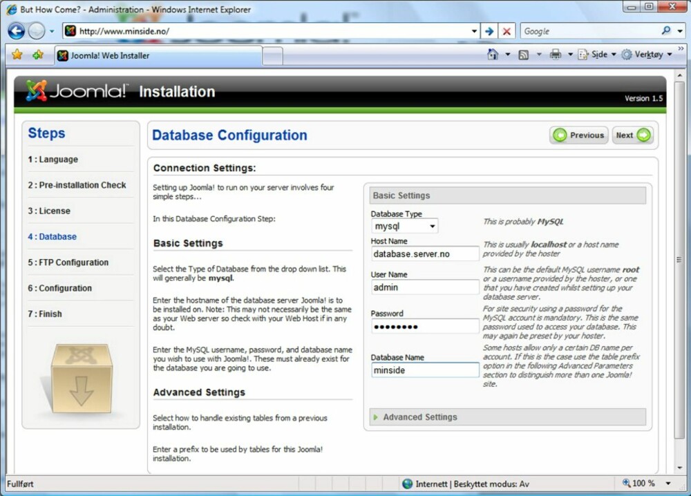Open a new blank tab
The height and width of the screenshot is (496, 691).
point(272,56)
